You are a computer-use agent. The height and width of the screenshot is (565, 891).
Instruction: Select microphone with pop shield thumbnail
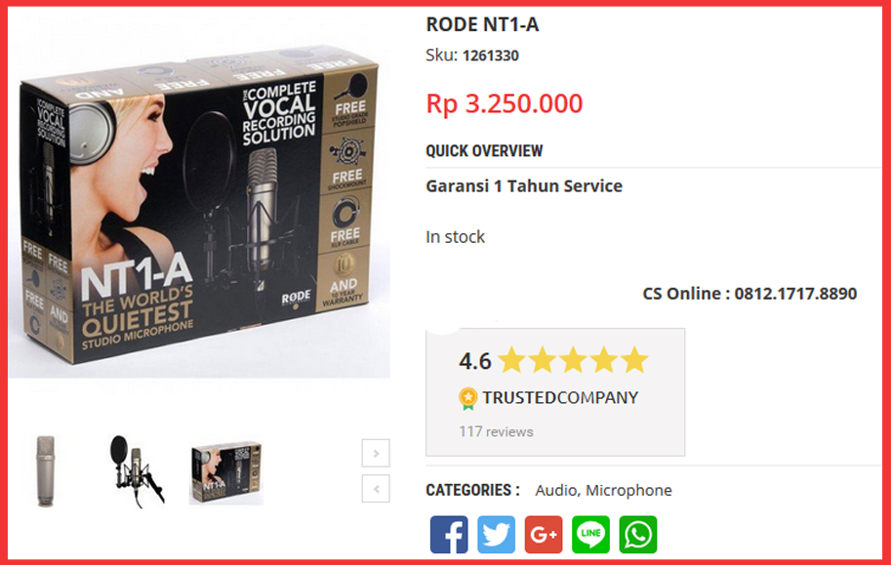click(136, 471)
